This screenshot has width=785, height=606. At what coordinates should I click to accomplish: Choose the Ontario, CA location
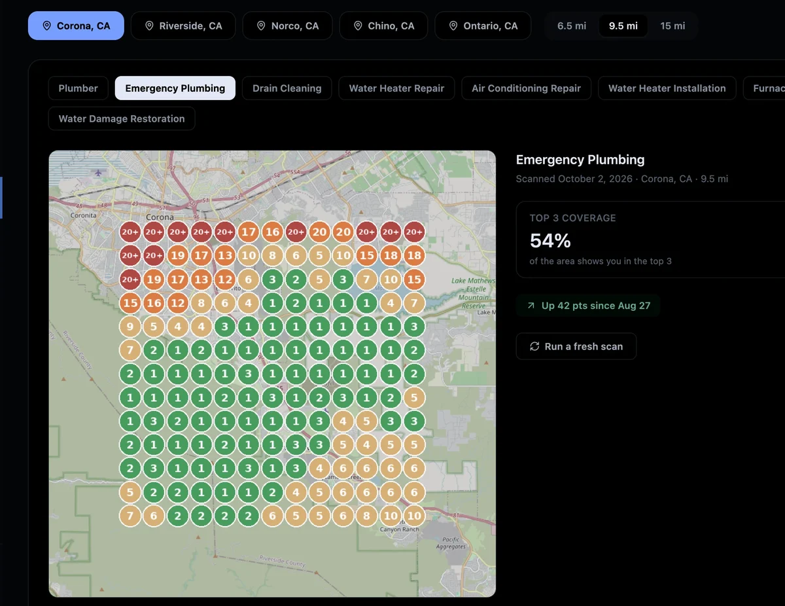(x=483, y=26)
